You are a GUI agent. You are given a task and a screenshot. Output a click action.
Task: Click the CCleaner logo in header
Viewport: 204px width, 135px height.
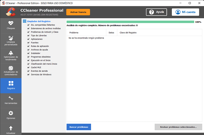[11, 12]
